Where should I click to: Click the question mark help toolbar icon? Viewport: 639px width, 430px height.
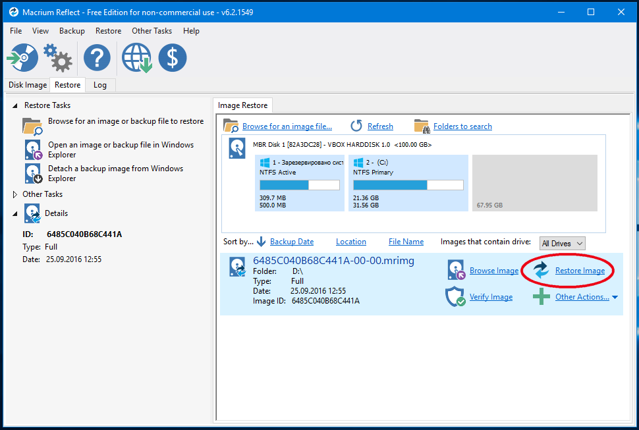[97, 58]
